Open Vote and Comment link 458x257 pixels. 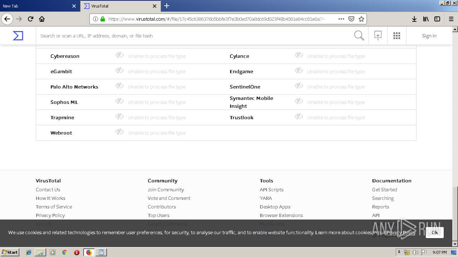[169, 198]
